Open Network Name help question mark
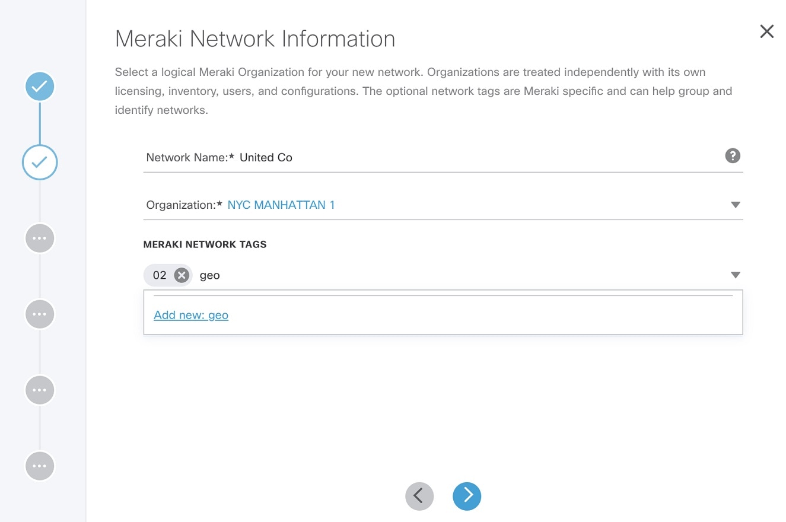Viewport: 786px width, 522px height. [733, 156]
